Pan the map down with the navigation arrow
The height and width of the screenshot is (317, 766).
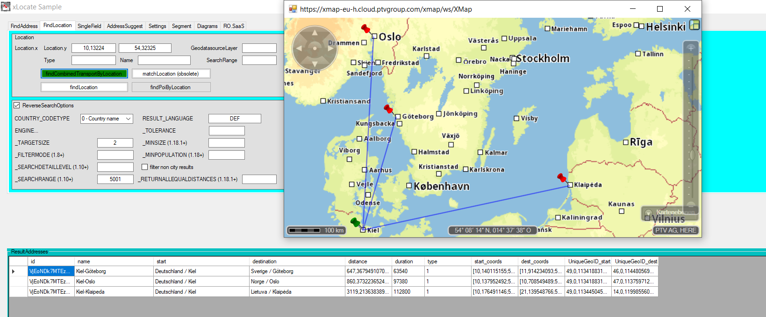(x=315, y=64)
